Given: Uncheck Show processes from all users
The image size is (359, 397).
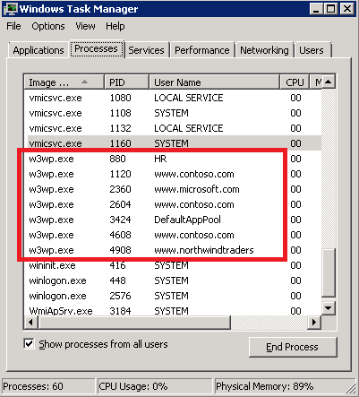Looking at the screenshot, I should (29, 343).
